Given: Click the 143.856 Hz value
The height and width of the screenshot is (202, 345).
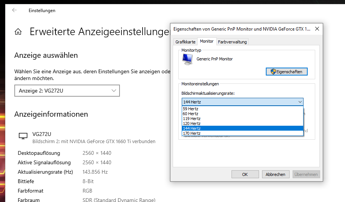Looking at the screenshot, I should [x=95, y=172].
